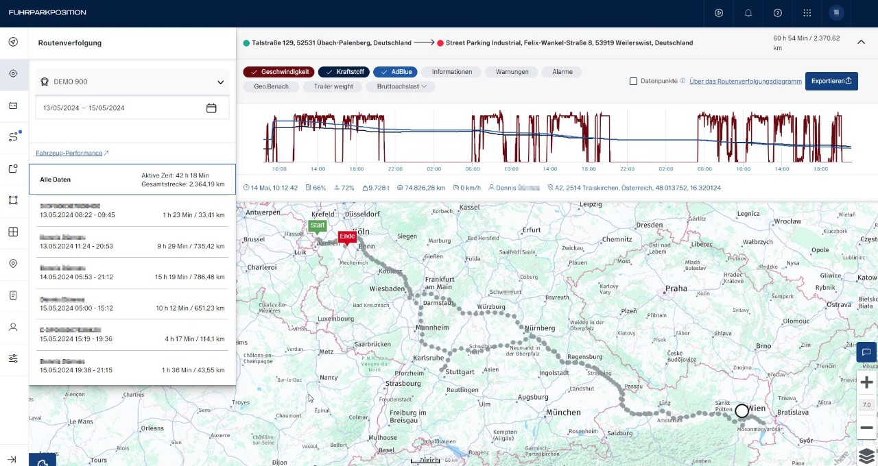Open the DEMO 900 vehicle dropdown
The width and height of the screenshot is (878, 466).
point(132,82)
